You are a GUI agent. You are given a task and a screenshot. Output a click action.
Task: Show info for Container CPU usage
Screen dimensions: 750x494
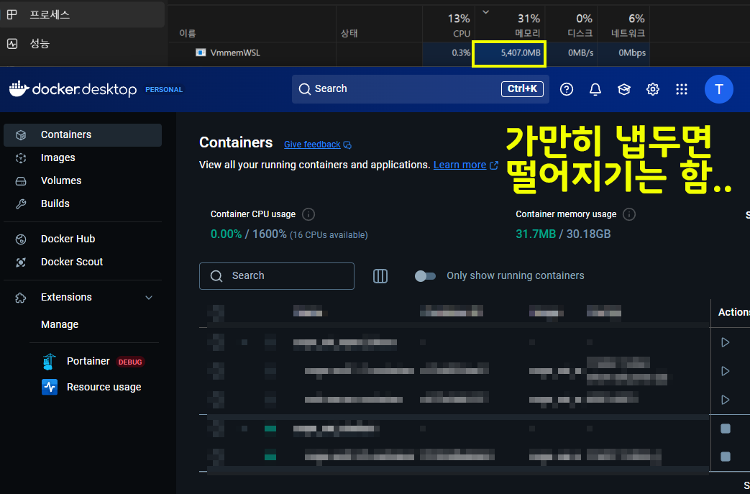(x=308, y=214)
